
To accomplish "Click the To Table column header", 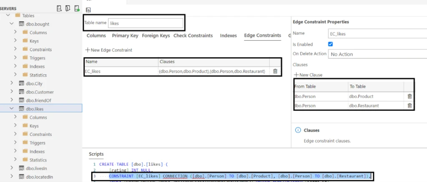I will [376, 86].
